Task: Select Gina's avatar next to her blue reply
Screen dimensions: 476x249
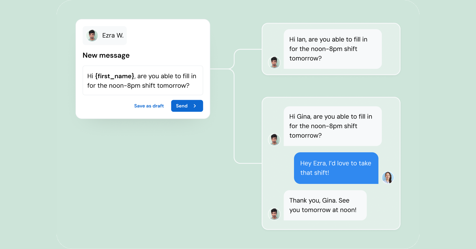Action: (388, 177)
